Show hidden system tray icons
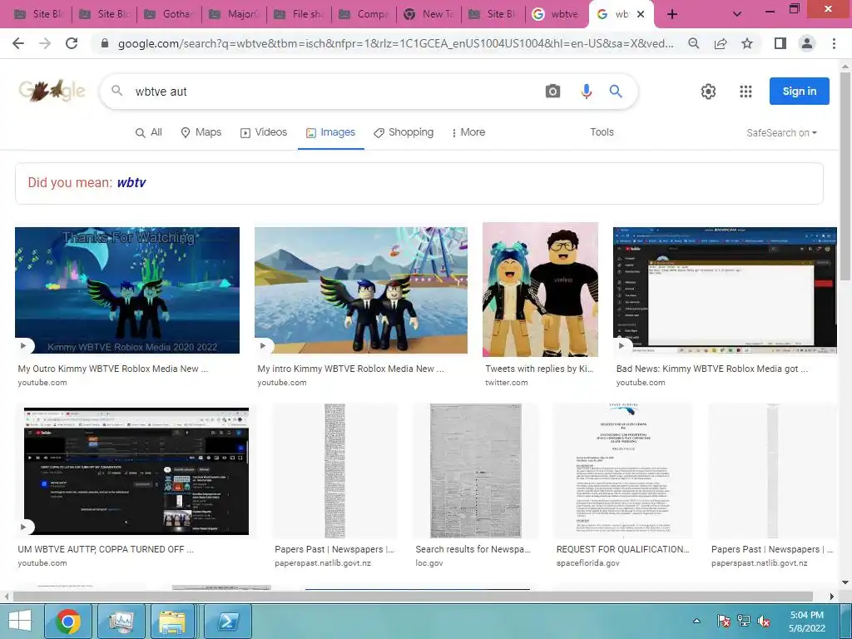Screen dimensions: 852x639 click(x=696, y=621)
